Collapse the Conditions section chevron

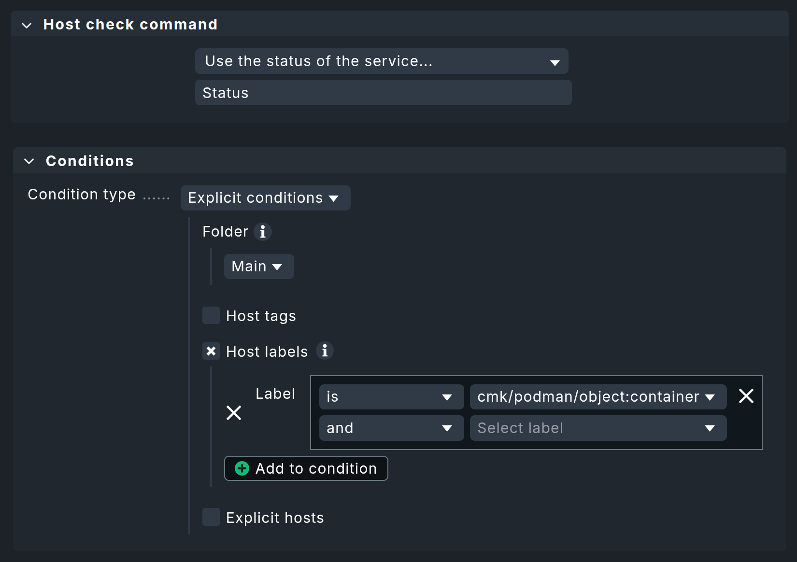point(29,161)
